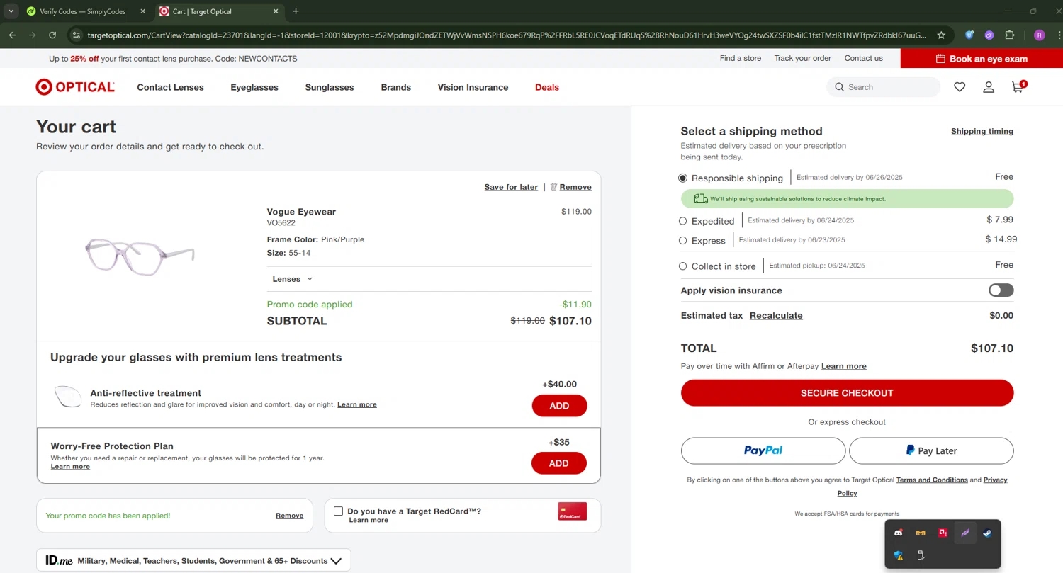1063x573 pixels.
Task: Open the Eyeglasses menu
Action: (x=254, y=87)
